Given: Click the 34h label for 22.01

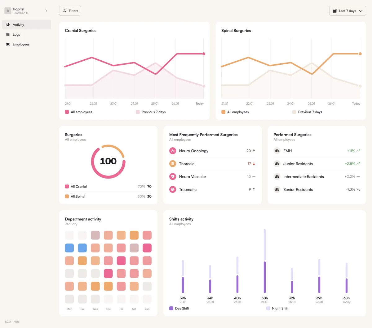Looking at the screenshot, I should (x=210, y=298).
